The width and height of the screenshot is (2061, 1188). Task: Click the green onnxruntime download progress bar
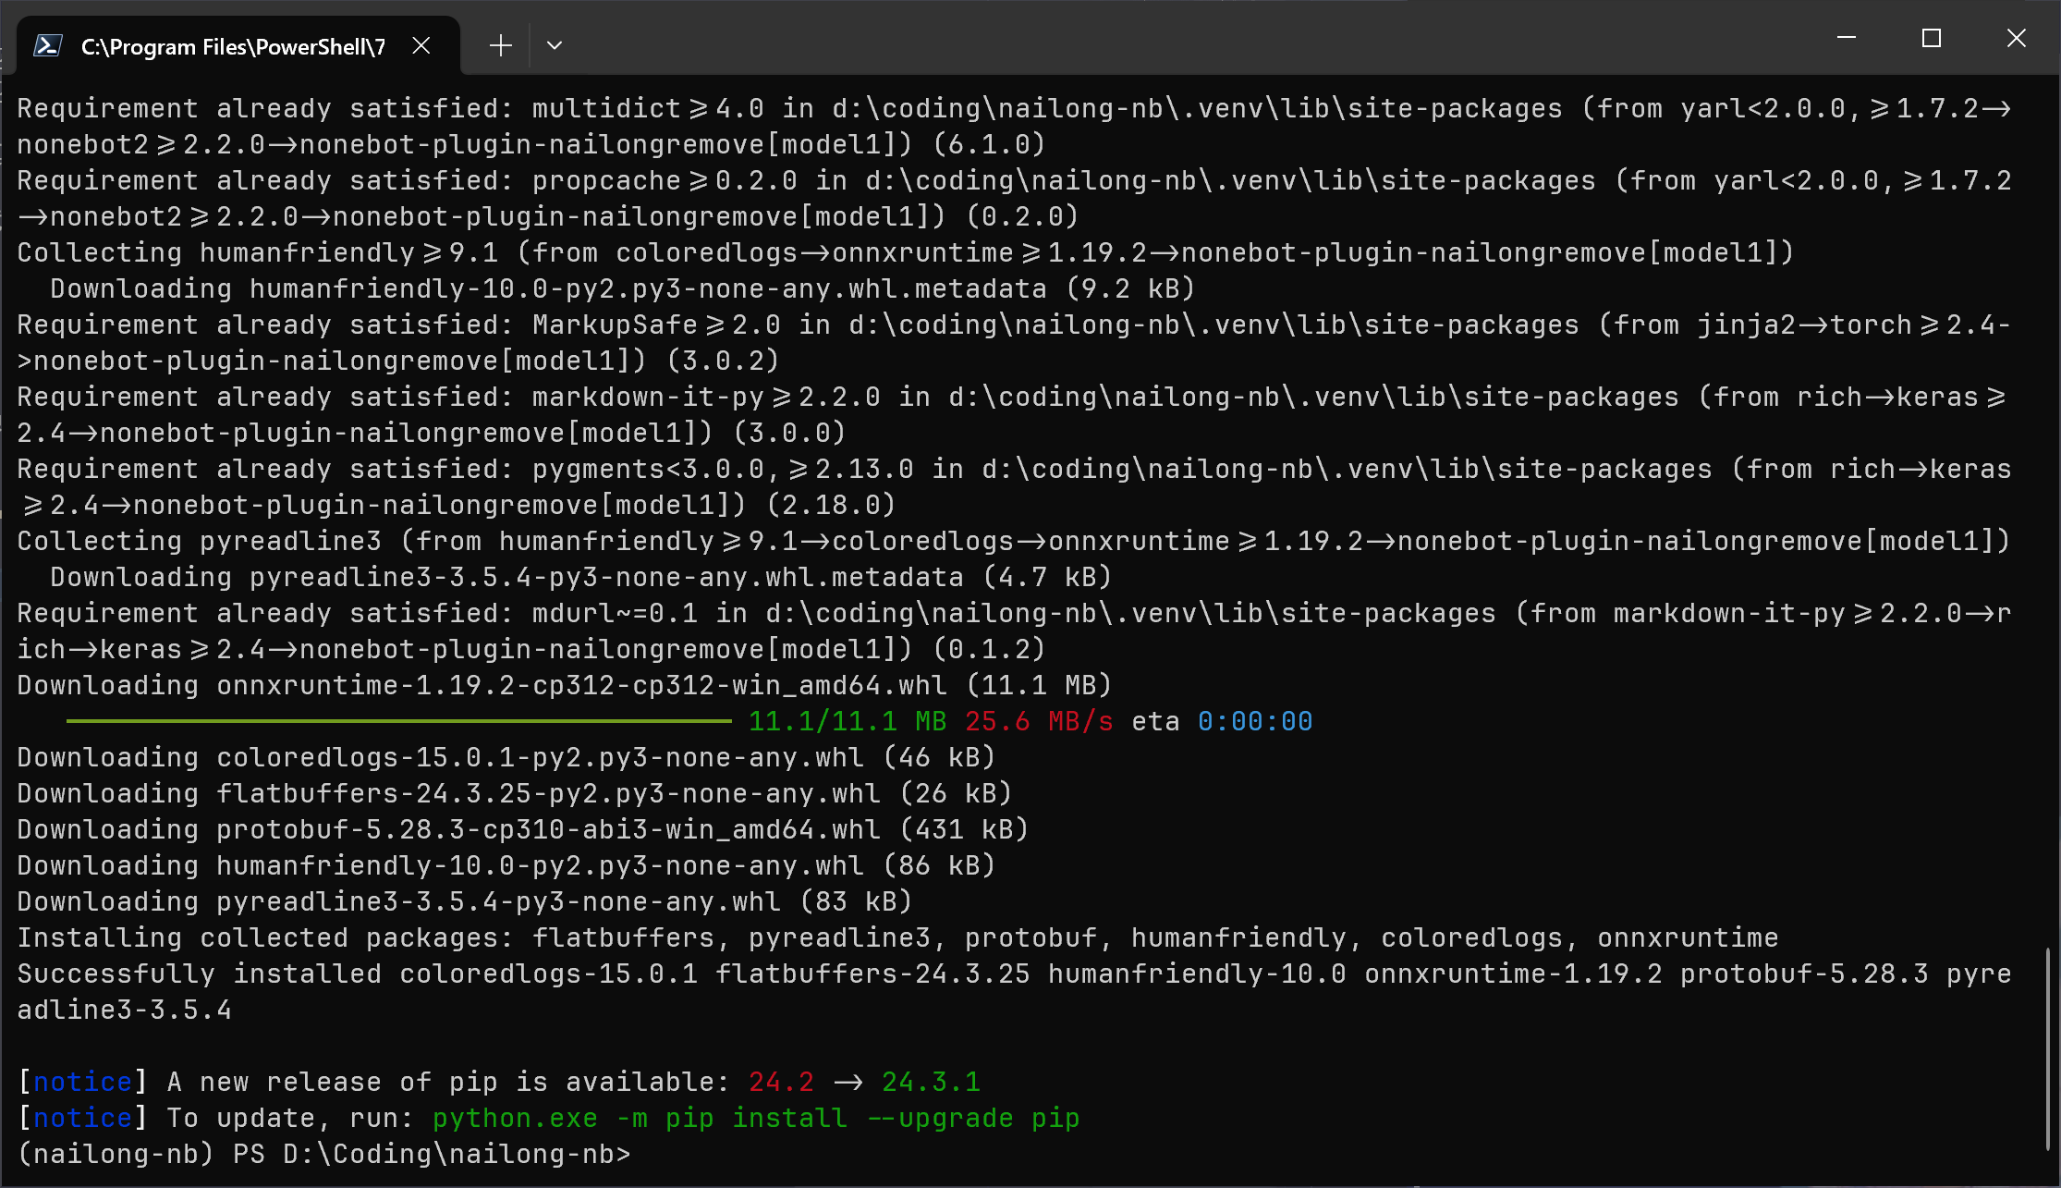coord(397,721)
